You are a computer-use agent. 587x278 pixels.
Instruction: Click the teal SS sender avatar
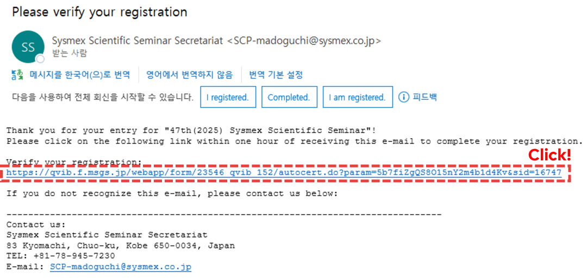click(x=28, y=47)
